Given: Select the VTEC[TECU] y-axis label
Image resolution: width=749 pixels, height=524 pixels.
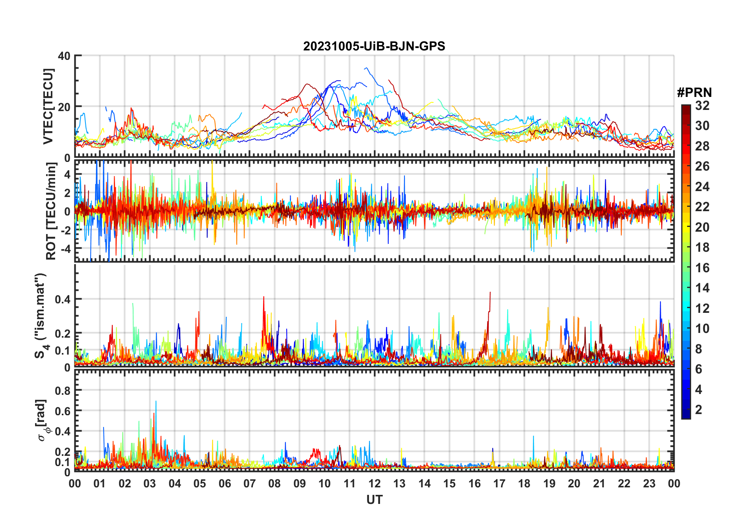Looking at the screenshot, I should [x=48, y=106].
